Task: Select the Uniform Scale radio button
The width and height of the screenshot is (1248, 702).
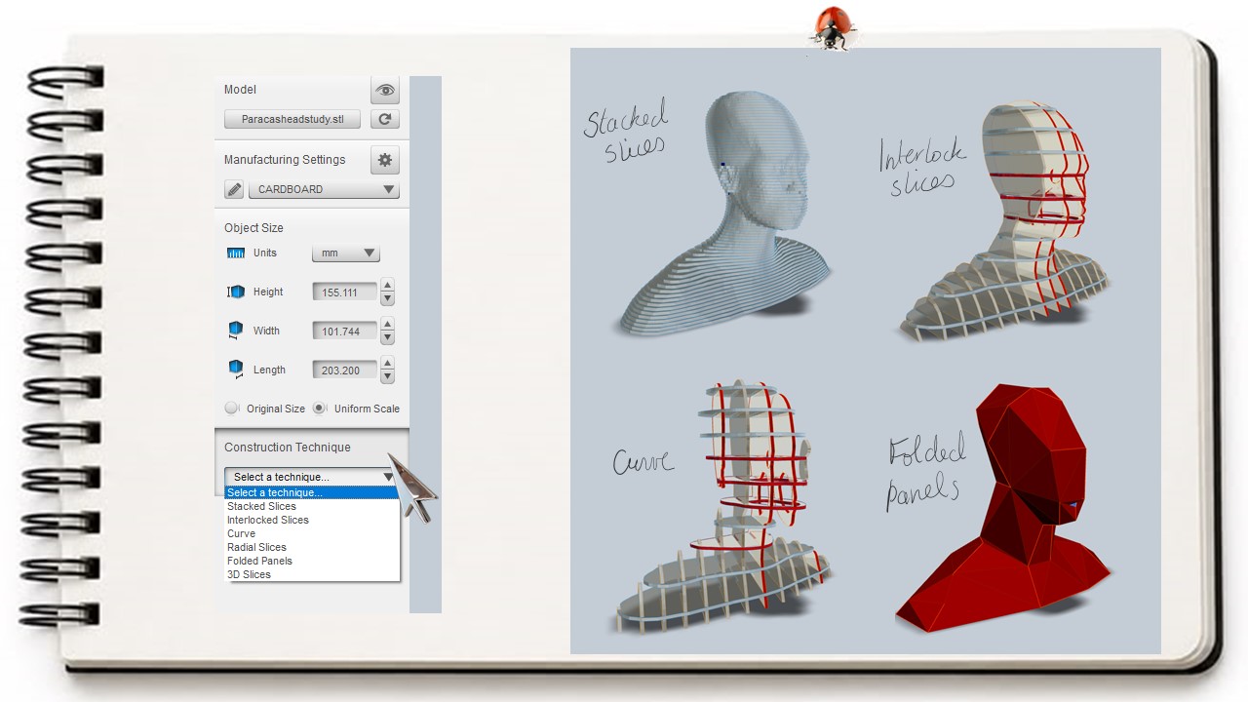Action: [x=320, y=409]
